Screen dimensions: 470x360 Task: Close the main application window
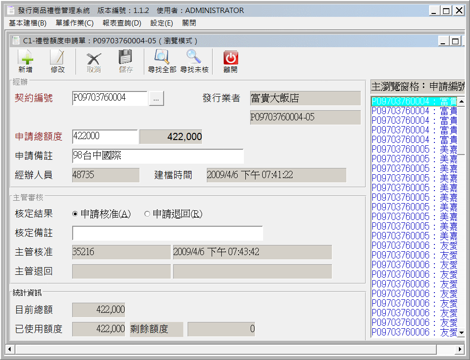459,11
